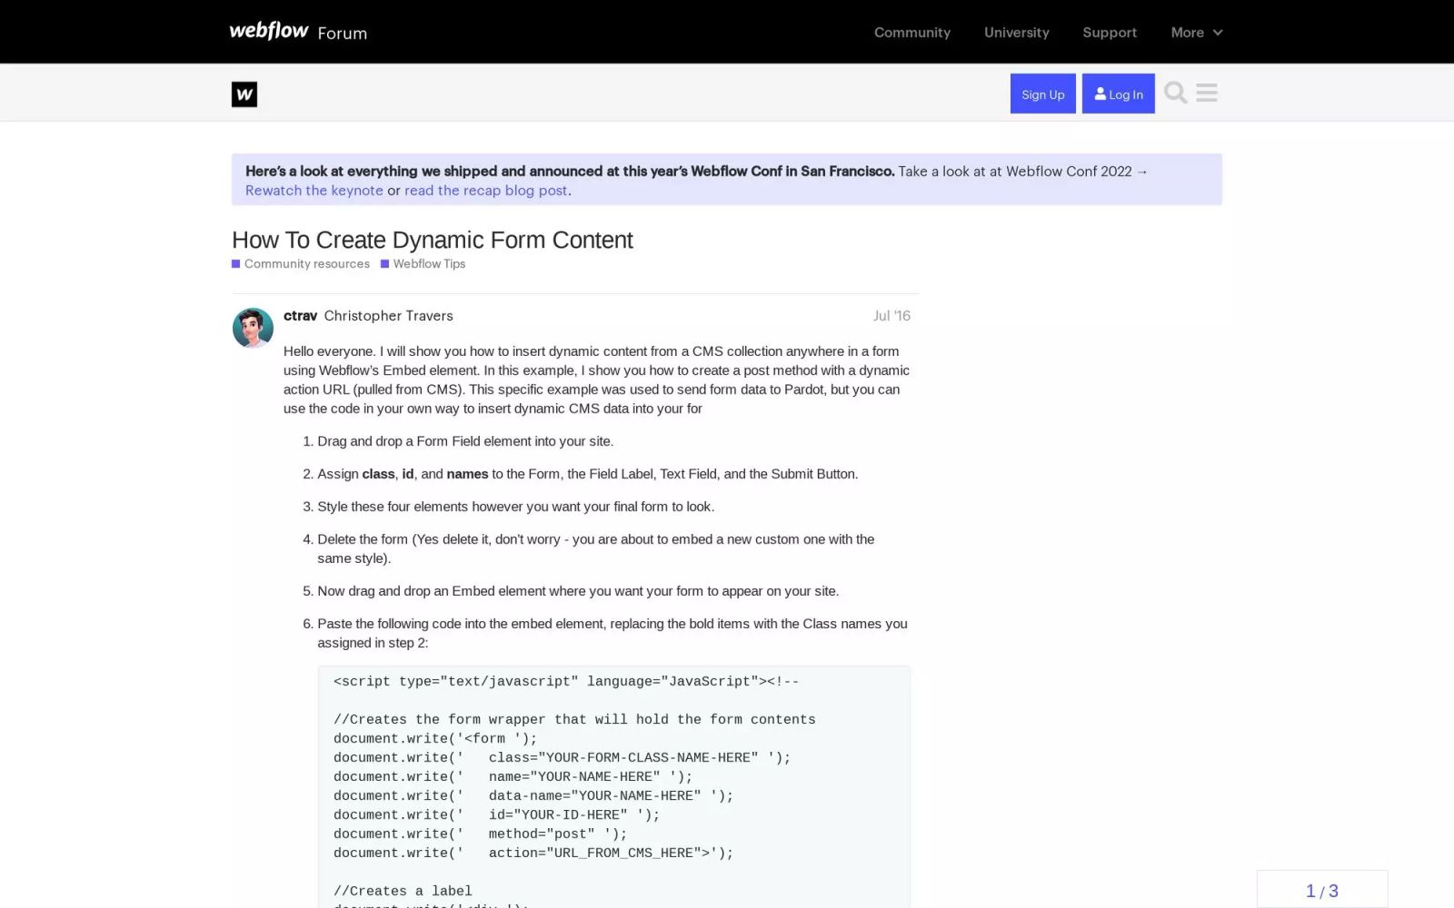
Task: Follow the Webflow Conf 2022 link
Action: [x=1023, y=171]
